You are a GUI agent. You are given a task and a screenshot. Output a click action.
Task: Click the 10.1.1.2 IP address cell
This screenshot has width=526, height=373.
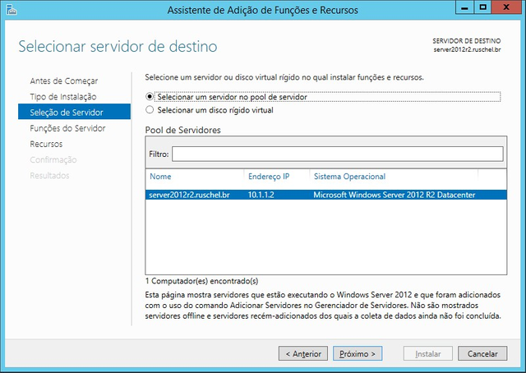261,195
